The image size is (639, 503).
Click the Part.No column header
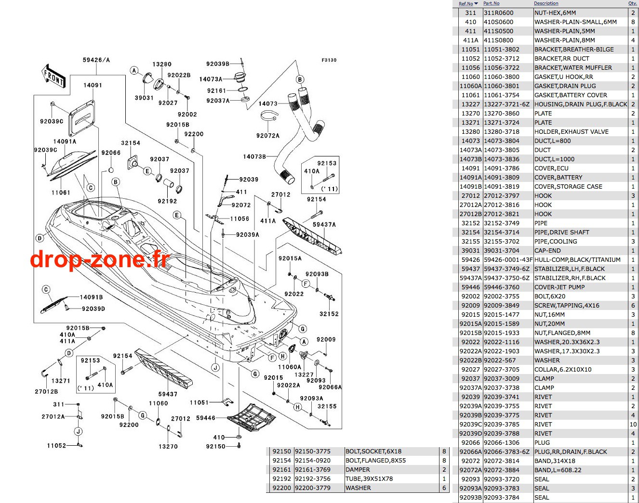pos(491,3)
